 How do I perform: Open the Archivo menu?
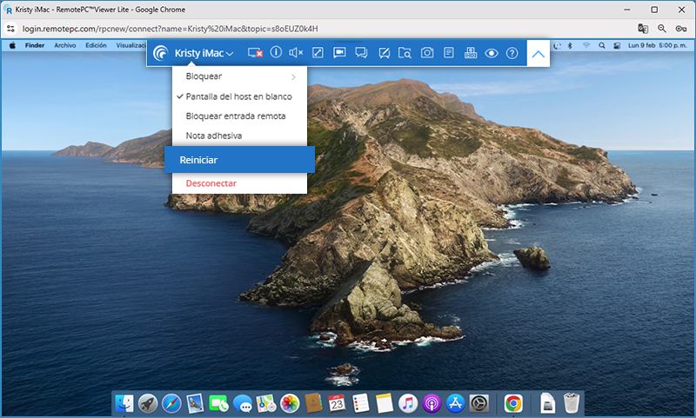click(65, 45)
